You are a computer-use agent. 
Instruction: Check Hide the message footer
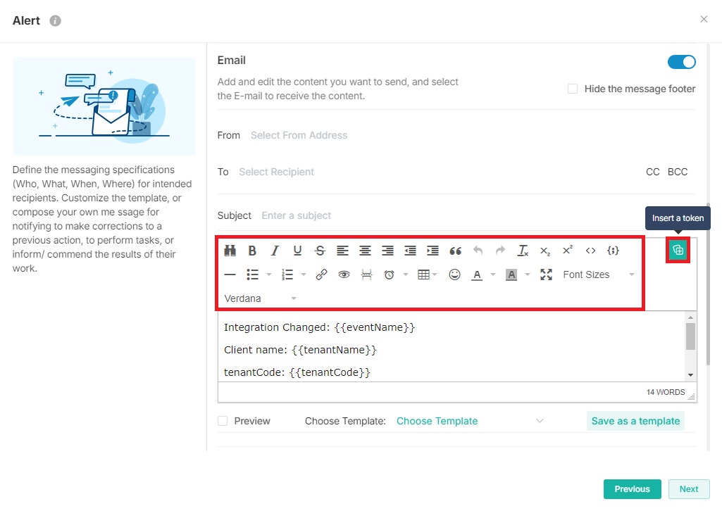pos(573,89)
